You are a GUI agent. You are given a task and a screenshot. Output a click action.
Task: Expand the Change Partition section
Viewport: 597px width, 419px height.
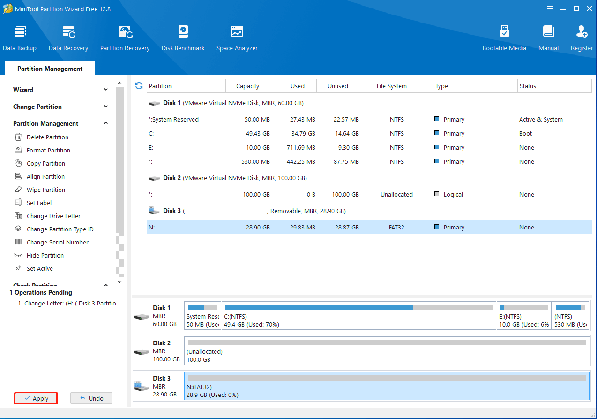(106, 107)
